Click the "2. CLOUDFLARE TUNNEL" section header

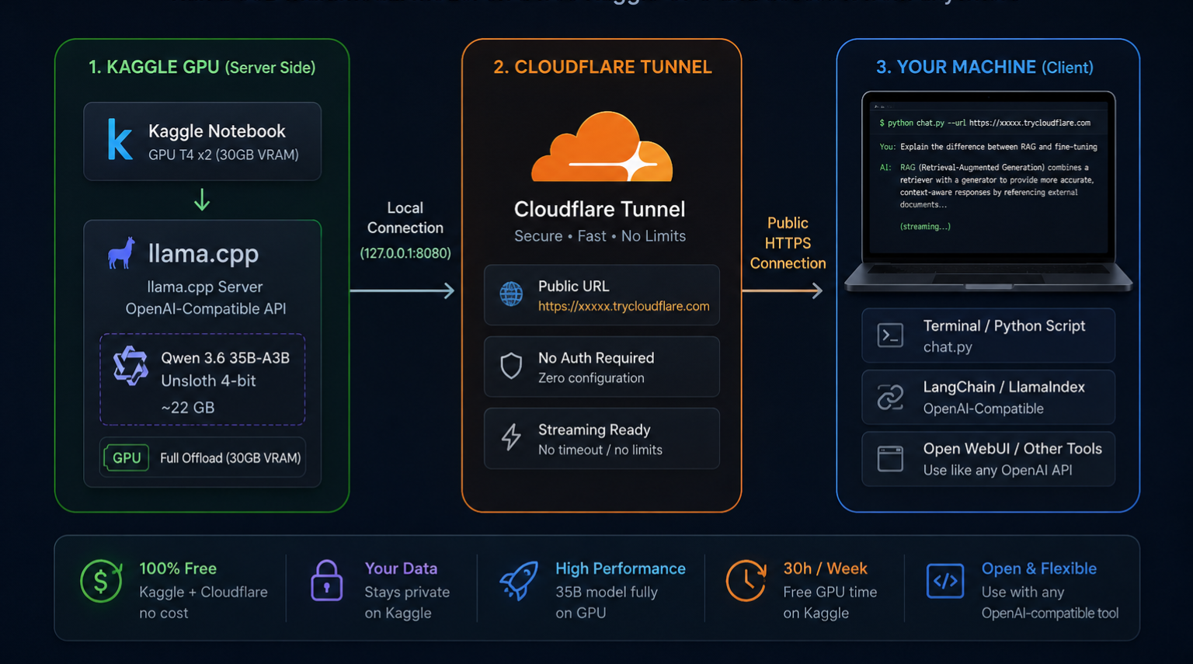(603, 67)
